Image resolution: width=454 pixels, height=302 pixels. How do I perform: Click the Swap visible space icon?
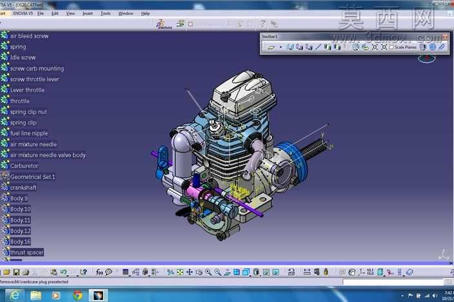pyautogui.click(x=275, y=272)
